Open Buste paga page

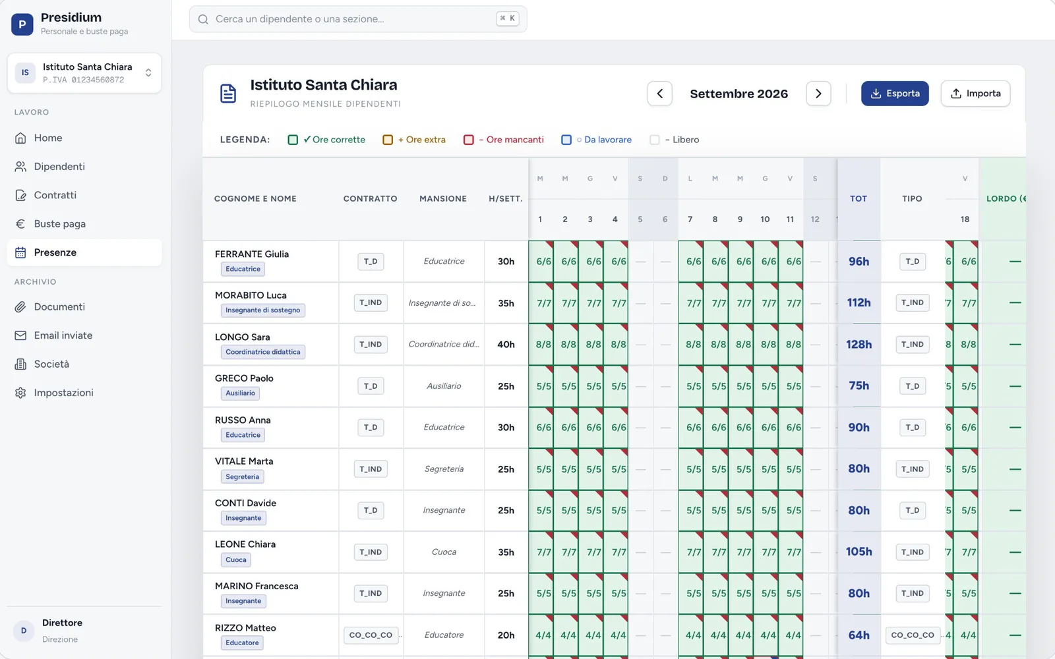[x=84, y=224]
